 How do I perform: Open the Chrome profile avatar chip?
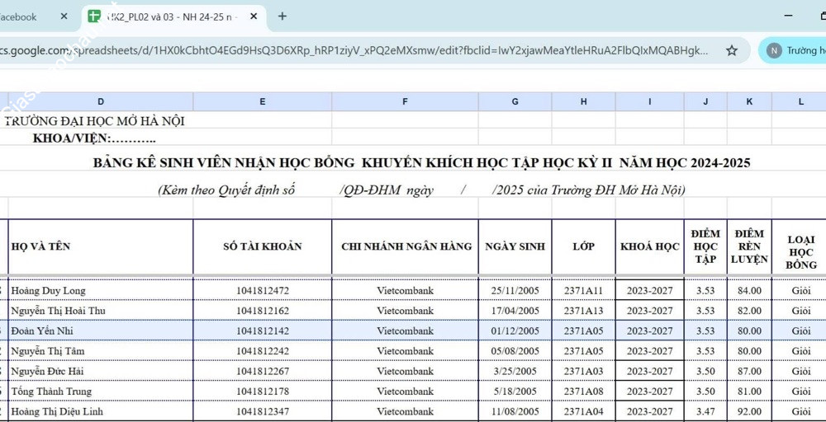coord(793,50)
